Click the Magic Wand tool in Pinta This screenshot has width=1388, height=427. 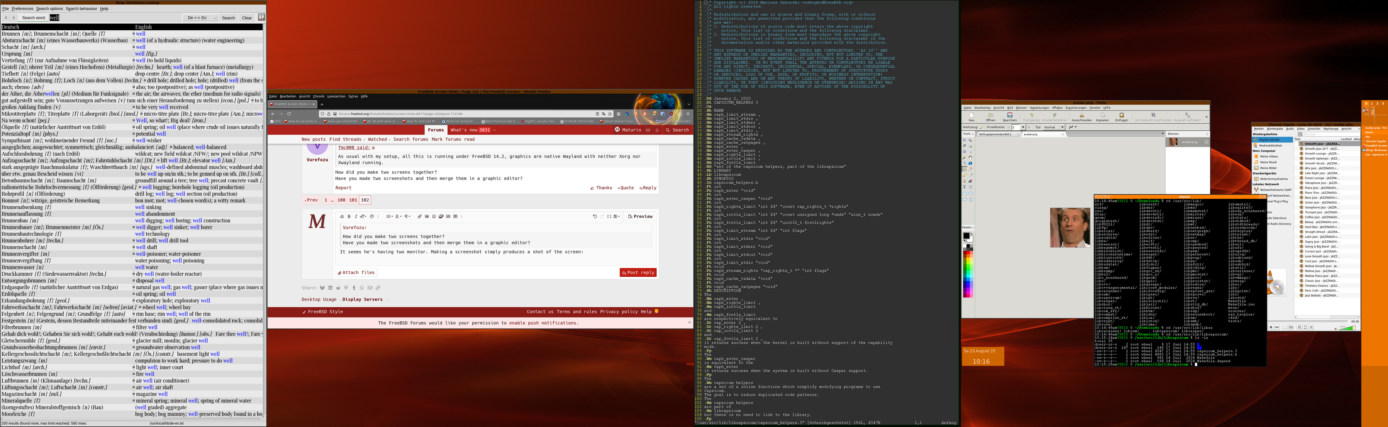click(965, 158)
